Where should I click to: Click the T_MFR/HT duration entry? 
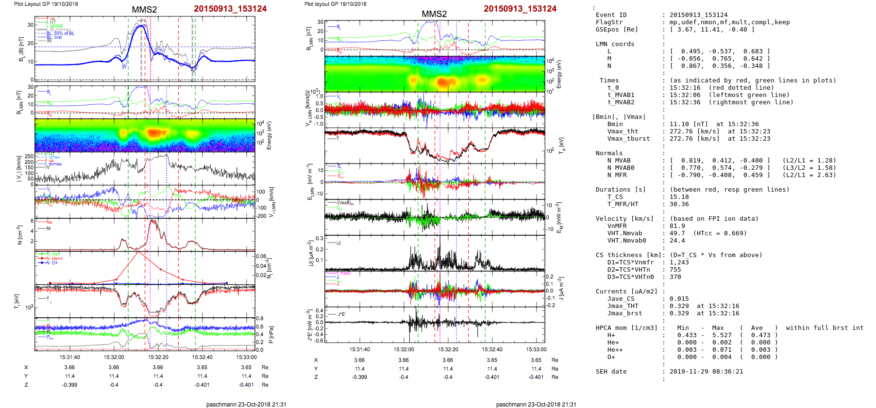(x=623, y=204)
